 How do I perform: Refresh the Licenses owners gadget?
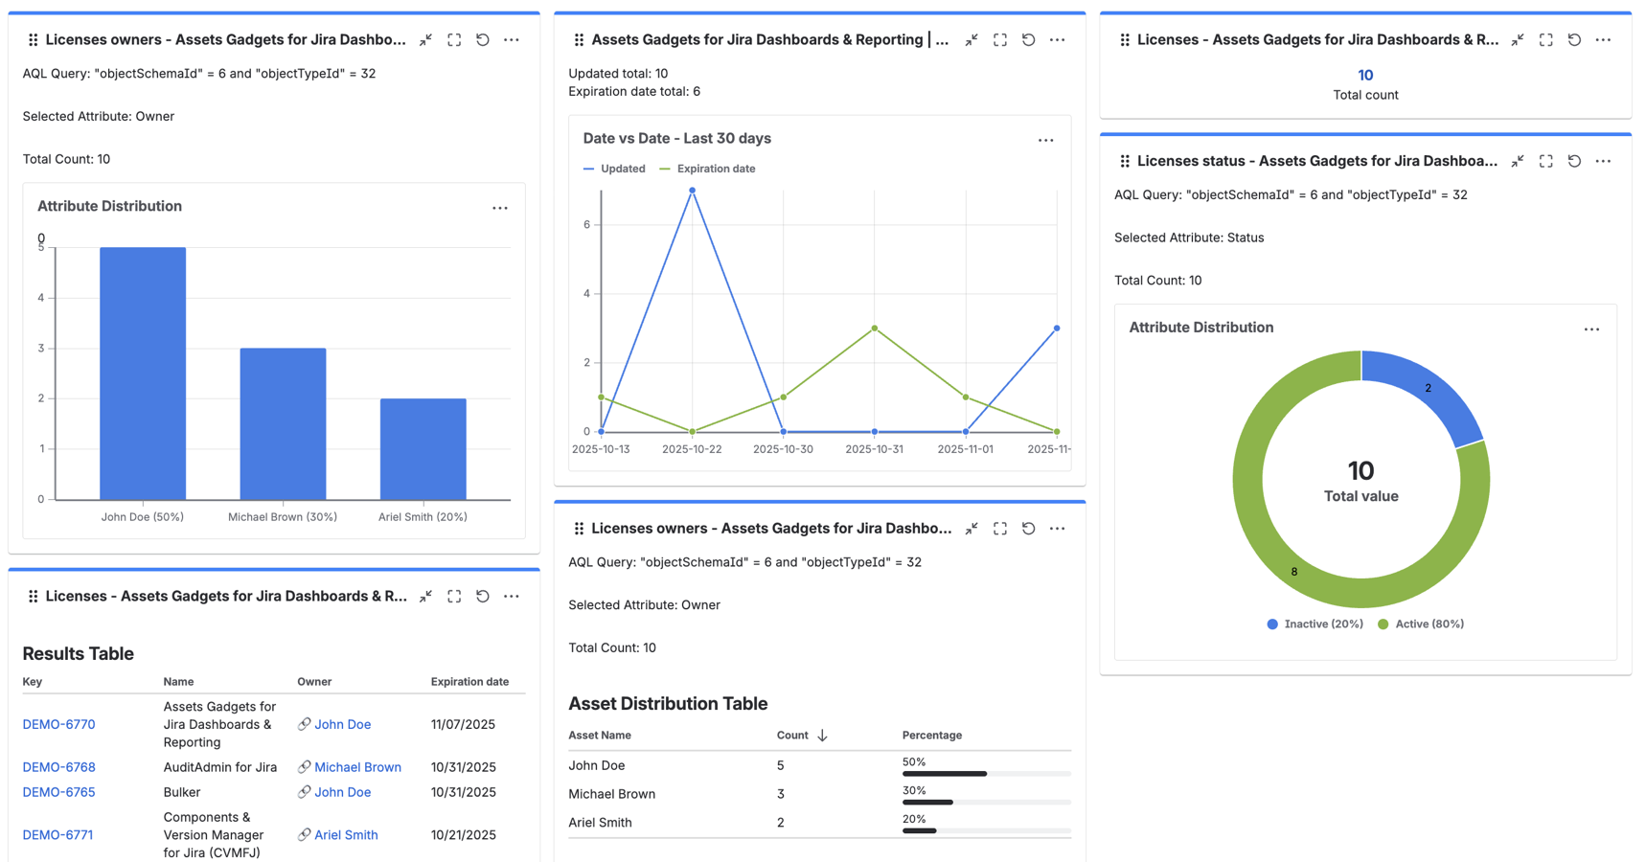[x=483, y=39]
